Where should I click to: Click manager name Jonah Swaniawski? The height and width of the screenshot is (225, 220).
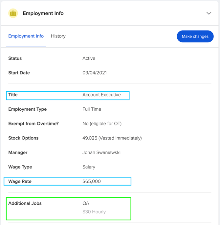coord(101,152)
